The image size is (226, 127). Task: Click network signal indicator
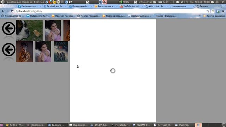(172, 2)
